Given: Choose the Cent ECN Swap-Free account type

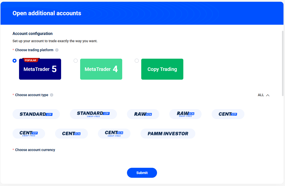Looking at the screenshot, I should tap(114, 134).
